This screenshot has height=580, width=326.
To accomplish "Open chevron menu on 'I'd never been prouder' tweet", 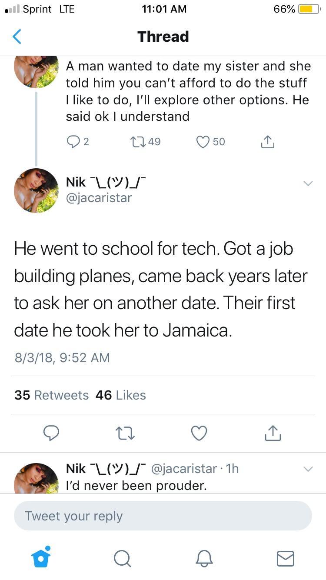I will coord(308,469).
